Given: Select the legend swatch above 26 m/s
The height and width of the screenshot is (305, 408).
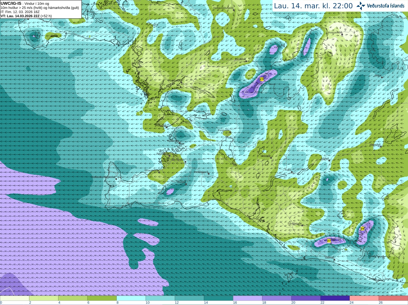Looking at the screenshot, I should coord(393,298).
